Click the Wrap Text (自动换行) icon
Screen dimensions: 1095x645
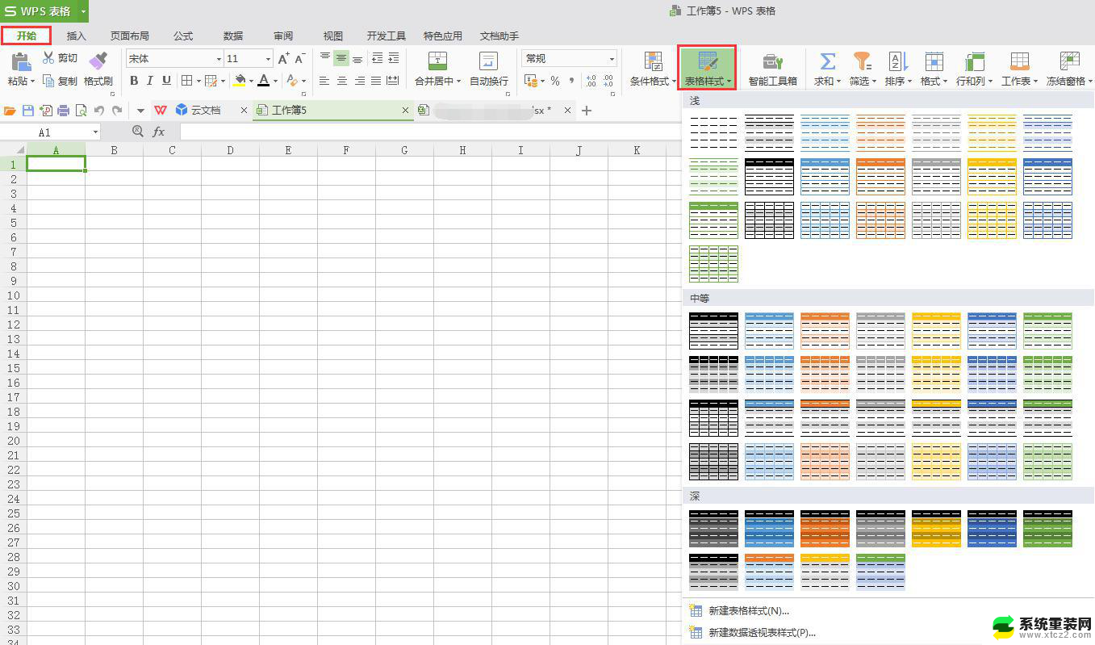coord(488,61)
